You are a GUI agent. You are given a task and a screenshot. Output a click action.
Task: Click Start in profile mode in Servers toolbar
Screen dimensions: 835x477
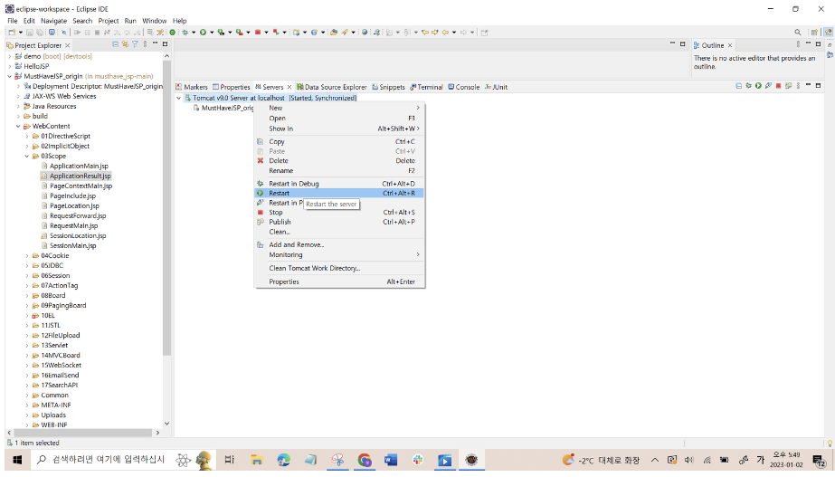768,86
